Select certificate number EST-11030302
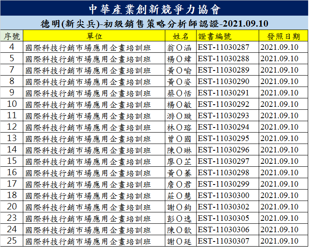The width and height of the screenshot is (309, 247). [x=224, y=207]
